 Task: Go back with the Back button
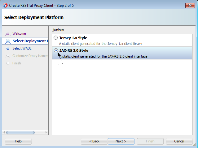tap(94, 141)
